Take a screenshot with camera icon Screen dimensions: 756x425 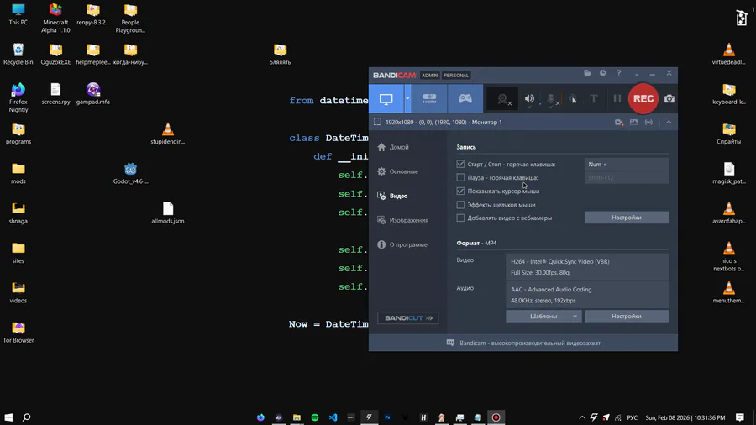point(669,99)
